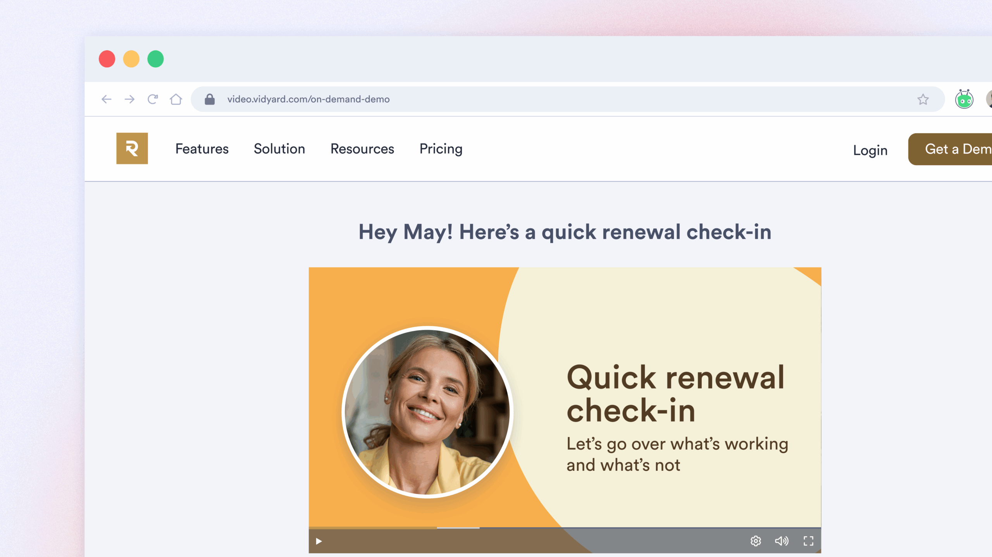Image resolution: width=992 pixels, height=557 pixels.
Task: Click the browser back arrow
Action: point(107,99)
